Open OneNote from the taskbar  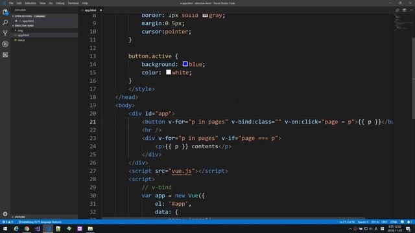coord(80,228)
